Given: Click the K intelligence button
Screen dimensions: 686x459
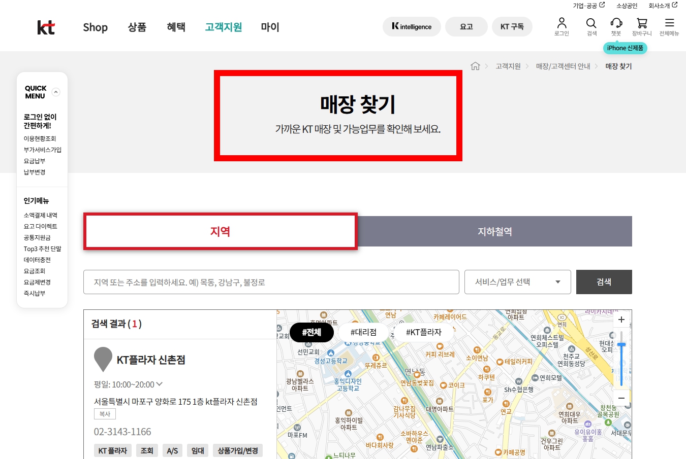Looking at the screenshot, I should click(x=412, y=26).
